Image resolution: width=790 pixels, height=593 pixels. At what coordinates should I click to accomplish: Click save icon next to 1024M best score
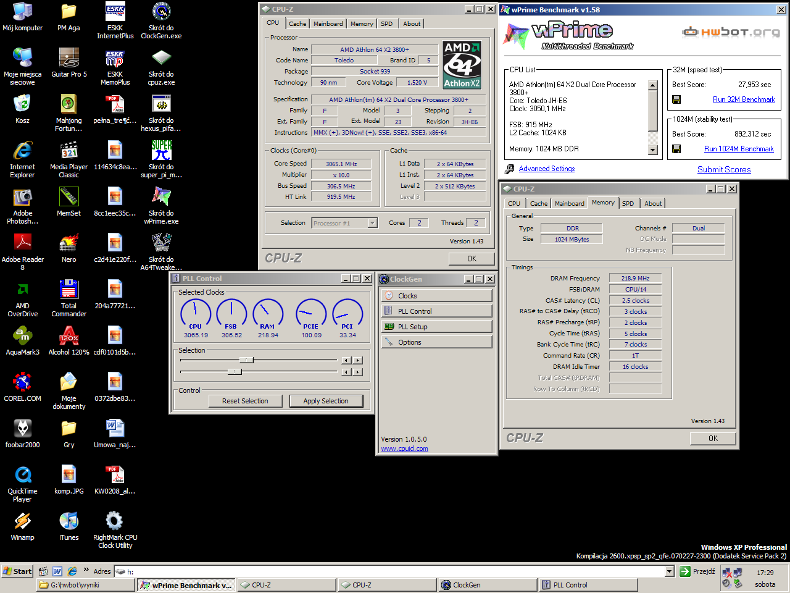coord(676,149)
